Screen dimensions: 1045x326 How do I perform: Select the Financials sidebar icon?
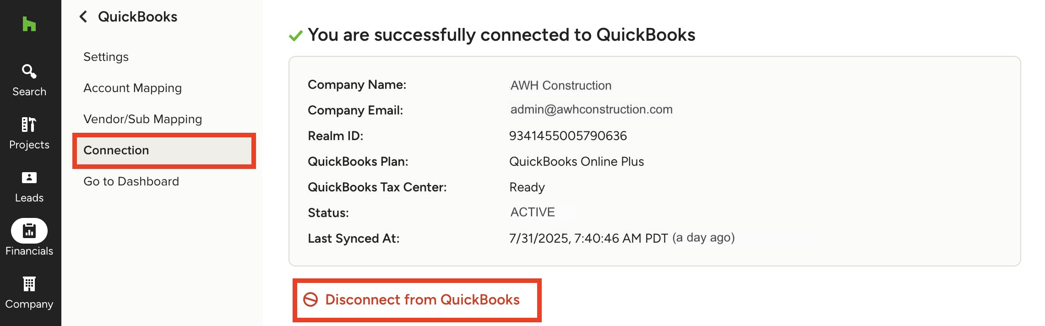point(29,231)
